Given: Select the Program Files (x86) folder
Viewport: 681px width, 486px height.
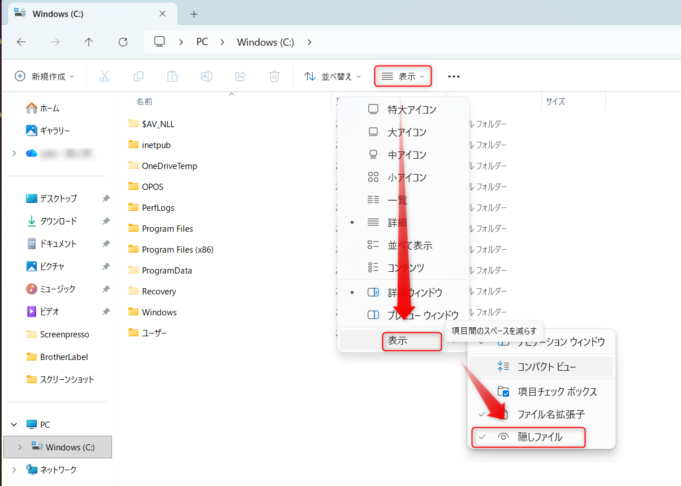Looking at the screenshot, I should (171, 249).
